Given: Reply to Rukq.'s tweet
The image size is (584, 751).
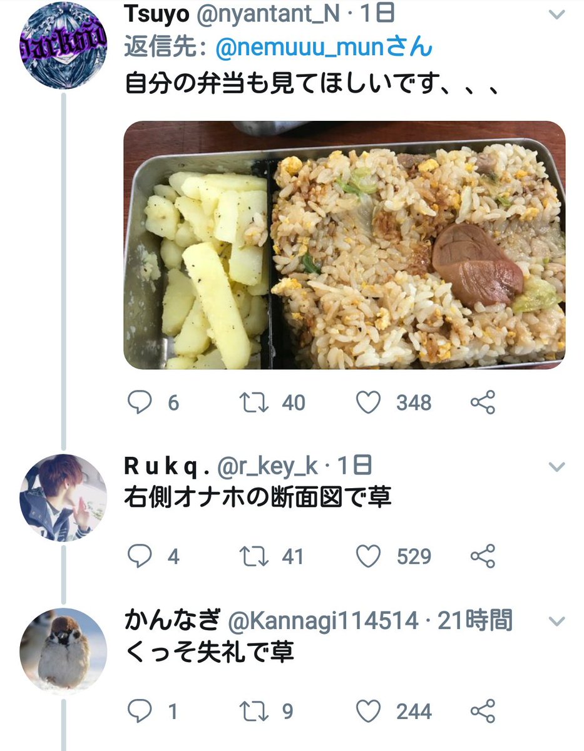Looking at the screenshot, I should coord(140,556).
